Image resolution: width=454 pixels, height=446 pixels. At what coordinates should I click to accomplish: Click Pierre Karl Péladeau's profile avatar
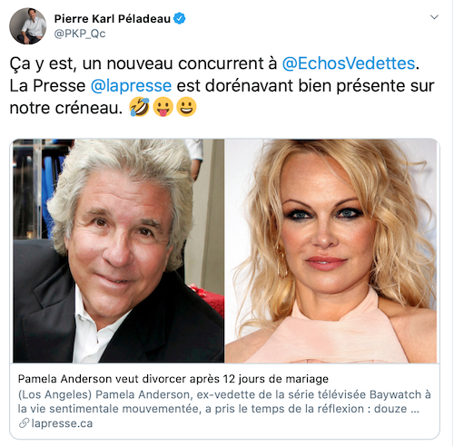point(28,26)
